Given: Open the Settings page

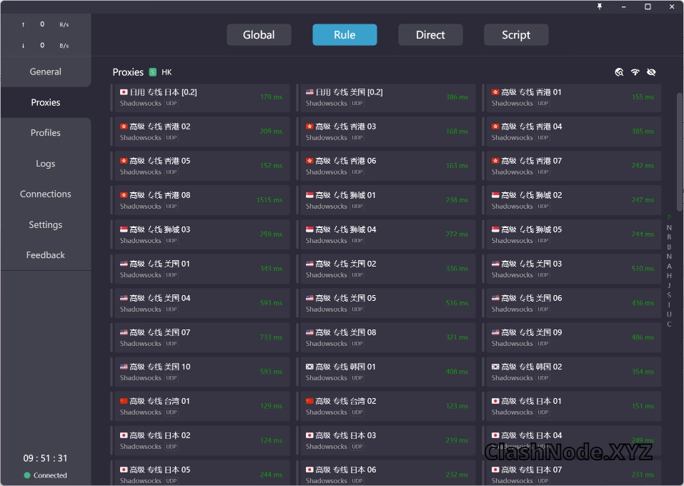Looking at the screenshot, I should [45, 224].
